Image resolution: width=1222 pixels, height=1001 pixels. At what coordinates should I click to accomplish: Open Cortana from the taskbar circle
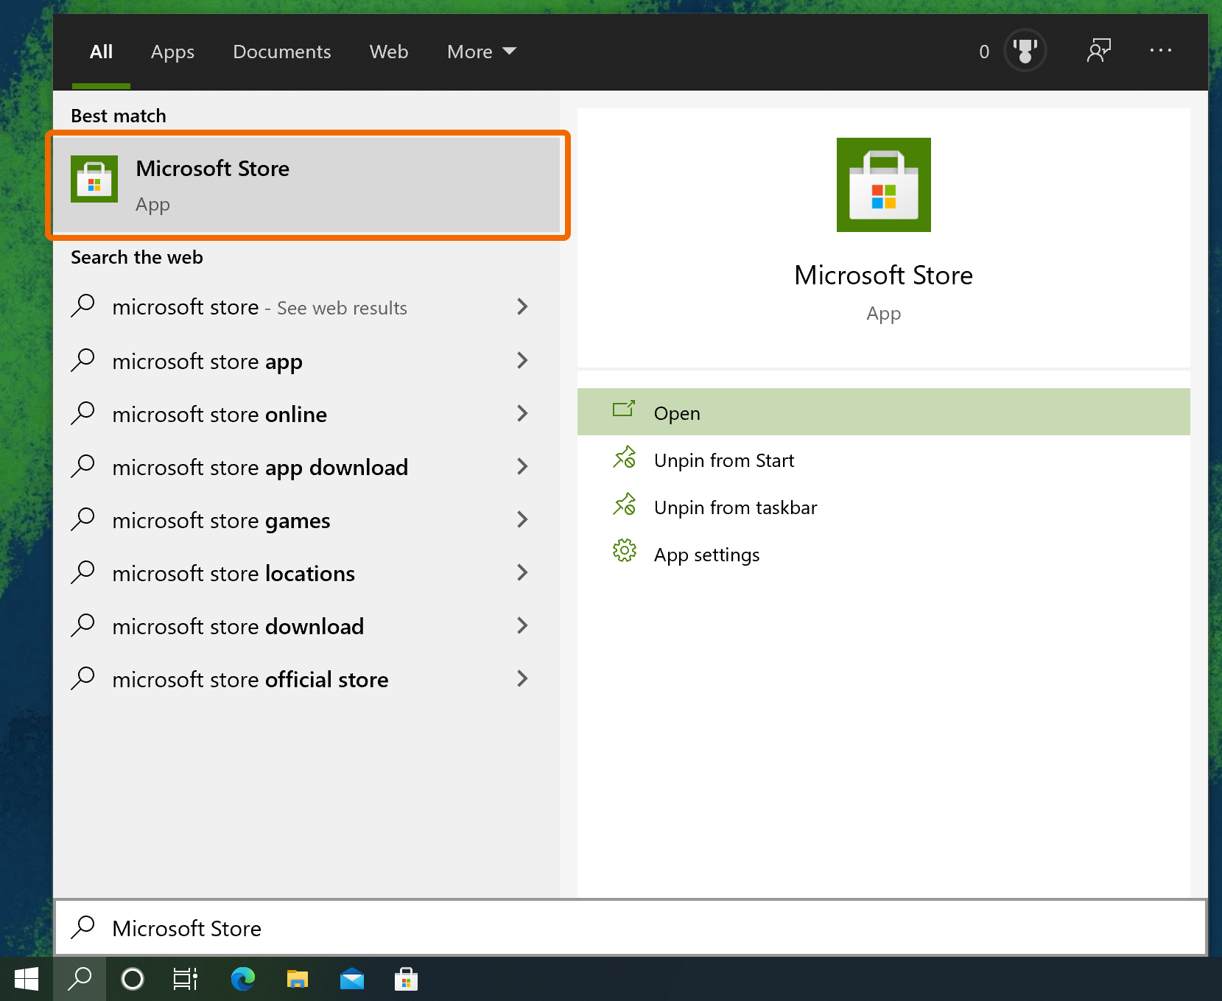coord(133,980)
